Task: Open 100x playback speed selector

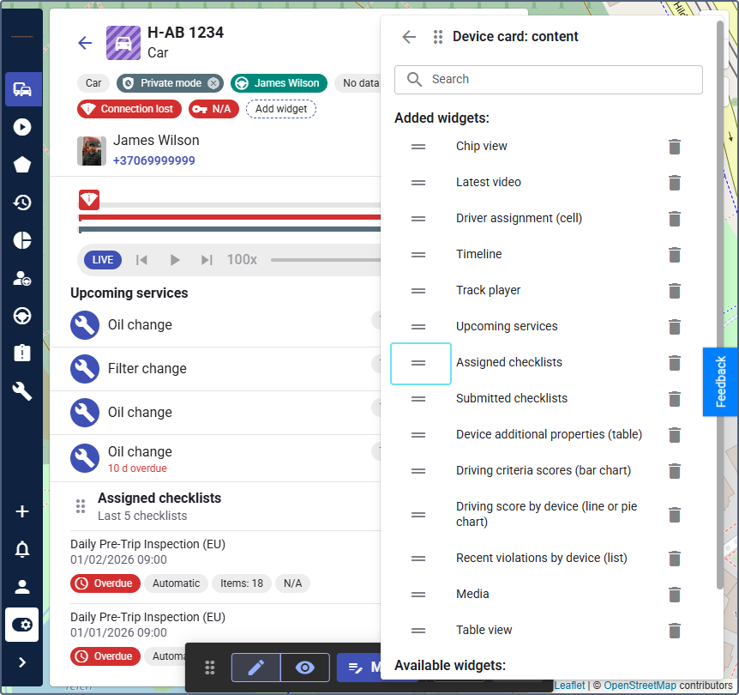Action: [242, 260]
